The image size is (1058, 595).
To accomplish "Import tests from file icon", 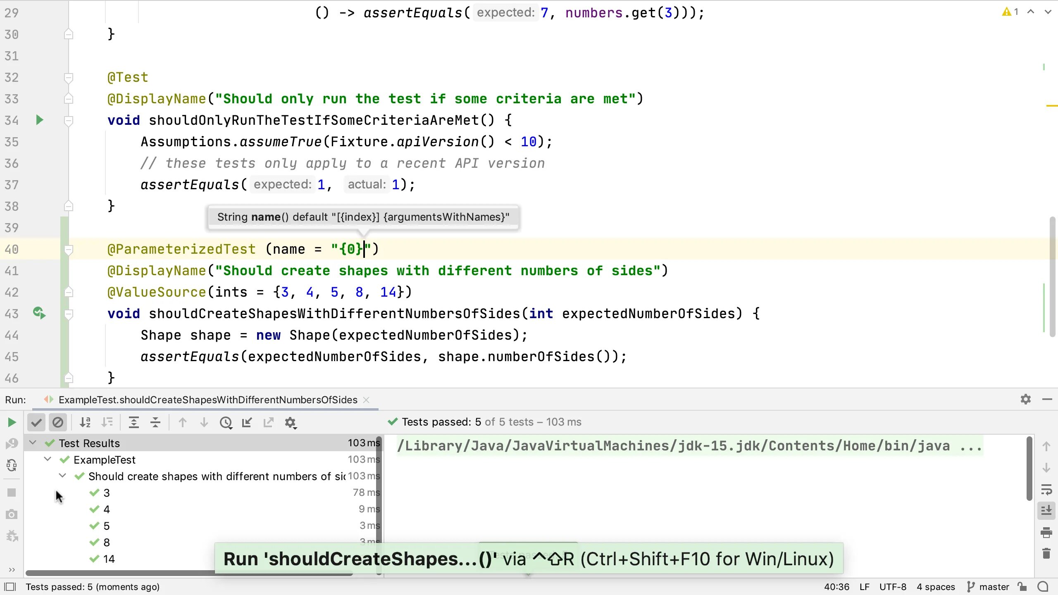I will tap(247, 422).
